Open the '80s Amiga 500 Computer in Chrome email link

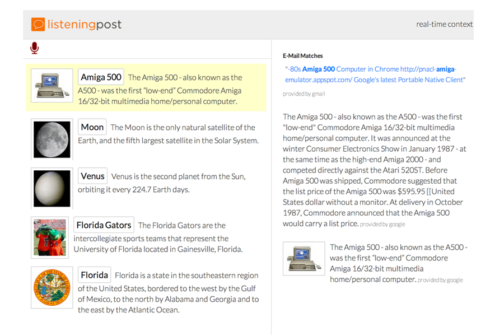point(375,74)
